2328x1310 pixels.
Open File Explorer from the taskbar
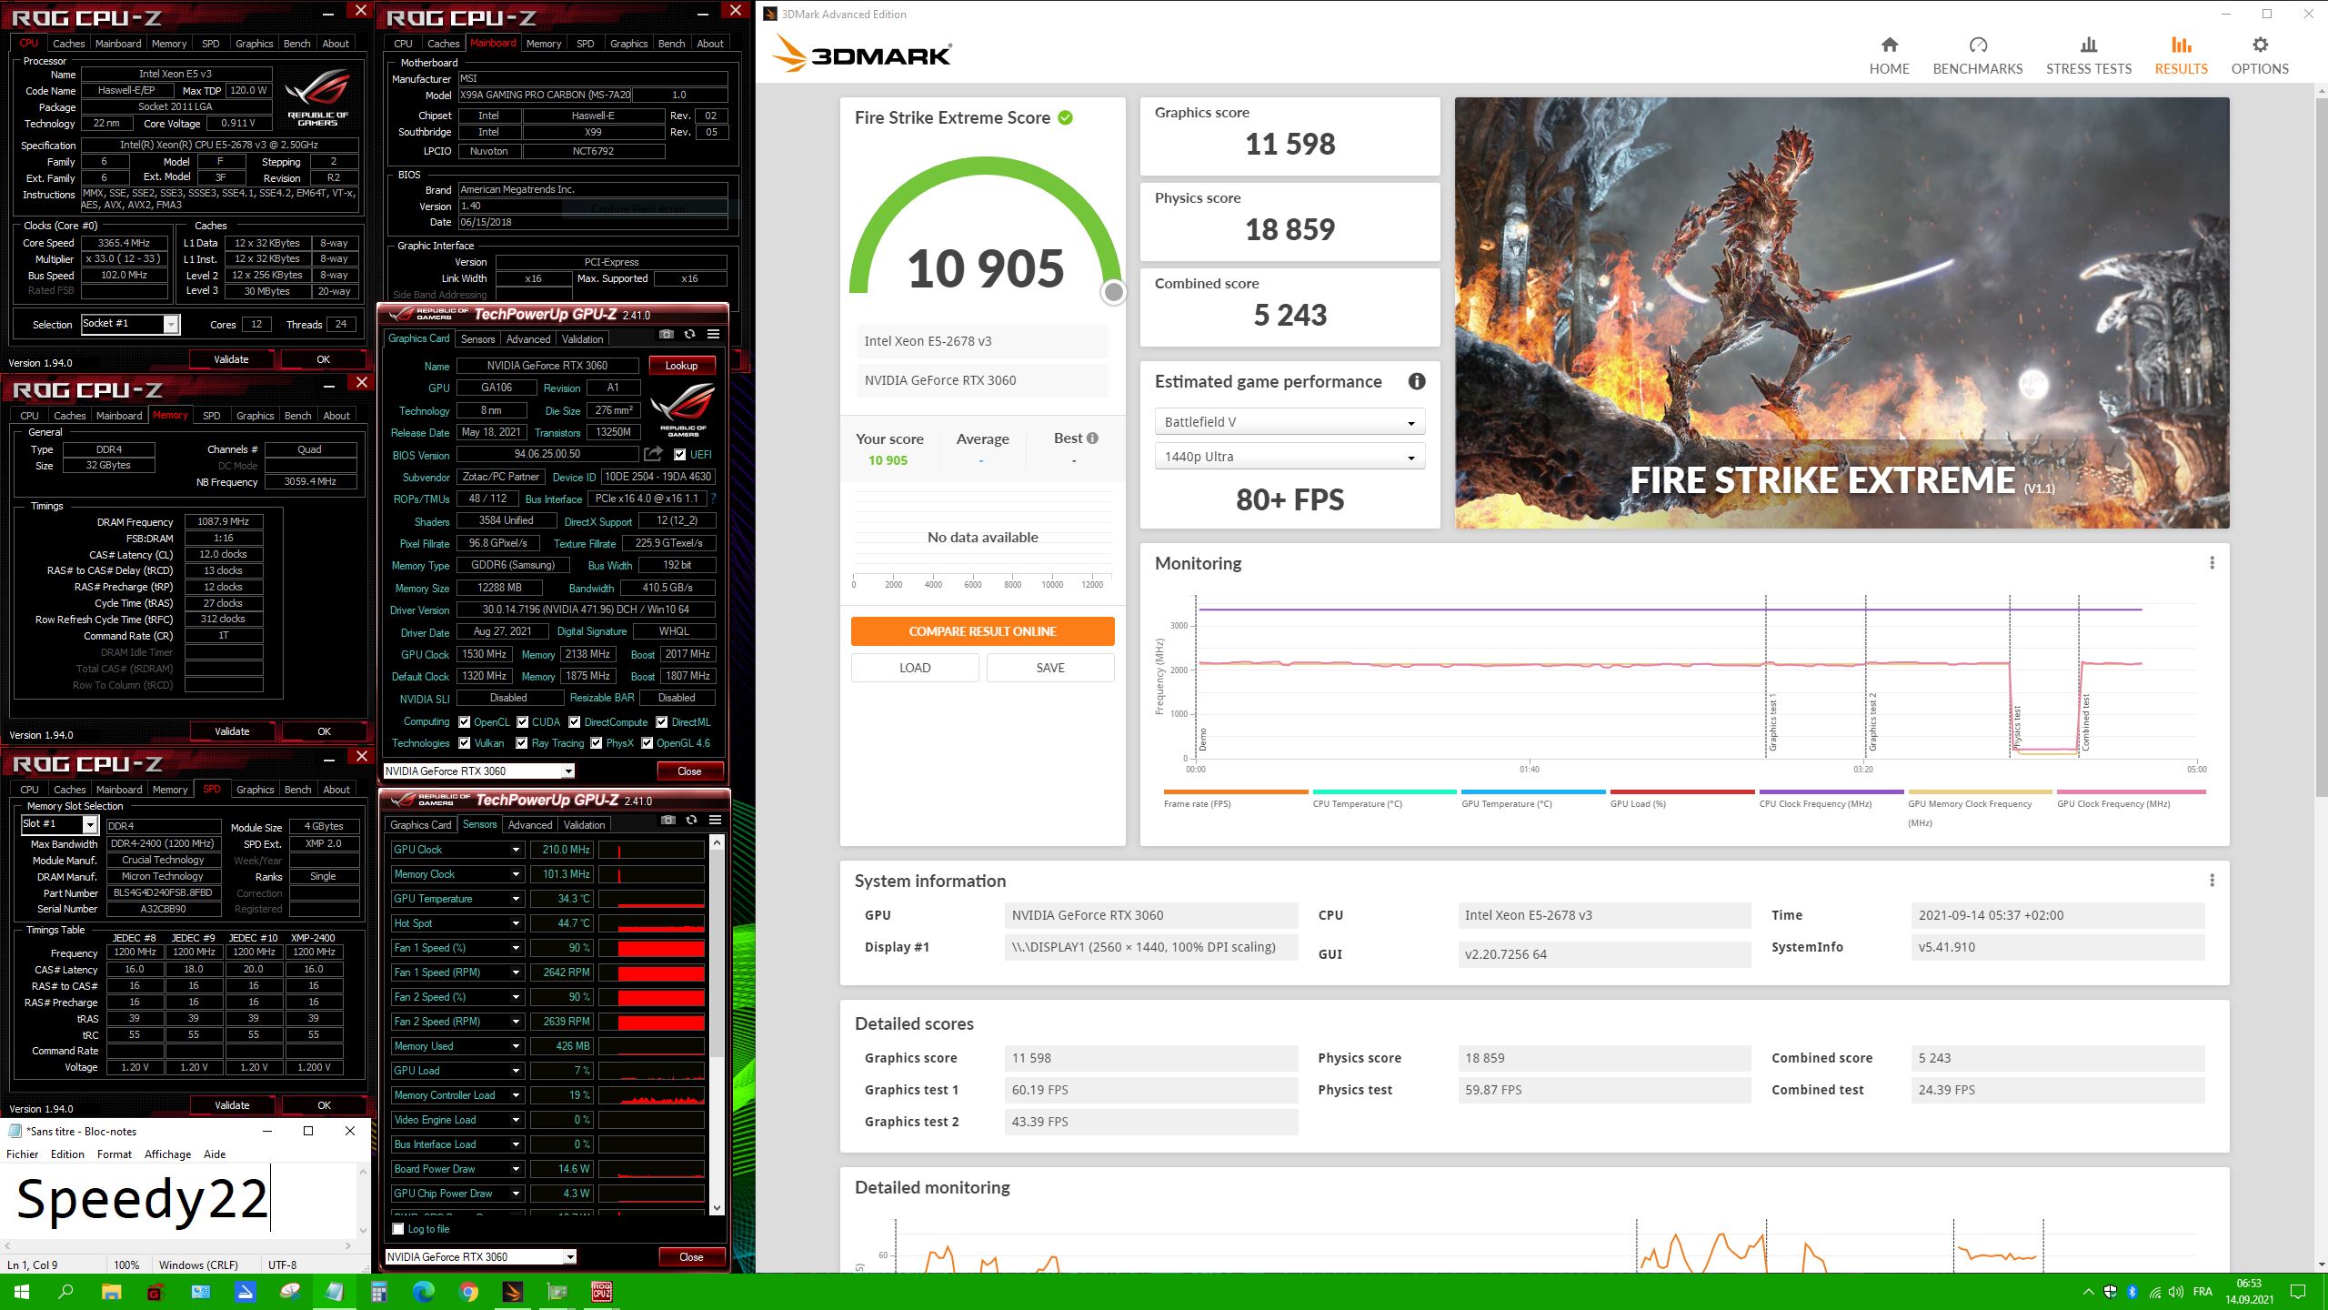pos(111,1292)
